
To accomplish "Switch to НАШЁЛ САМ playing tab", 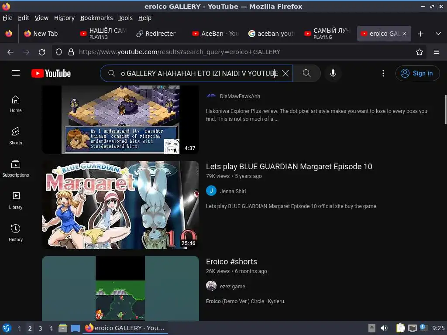I will coord(103,34).
